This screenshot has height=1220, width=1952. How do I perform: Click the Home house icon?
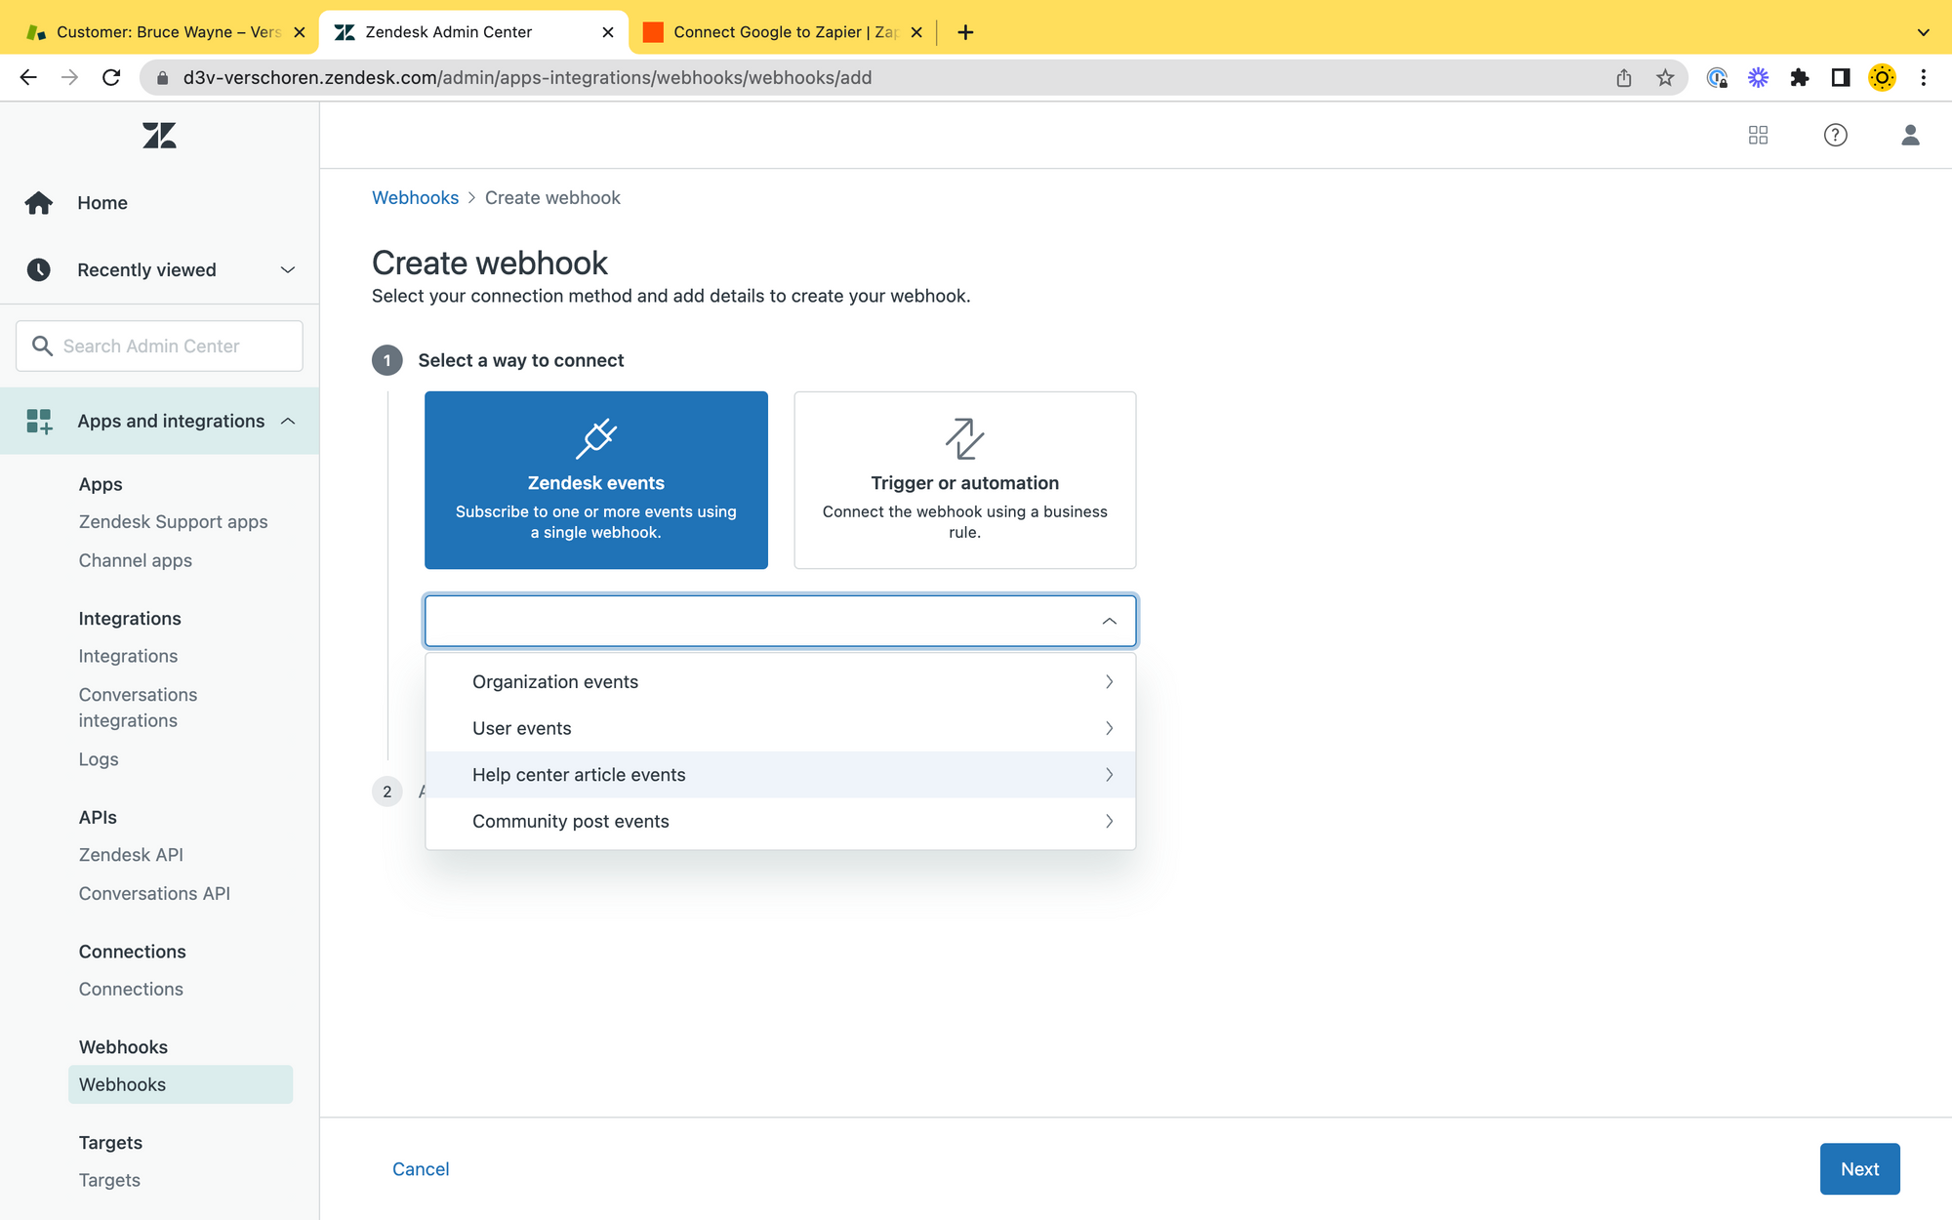39,203
